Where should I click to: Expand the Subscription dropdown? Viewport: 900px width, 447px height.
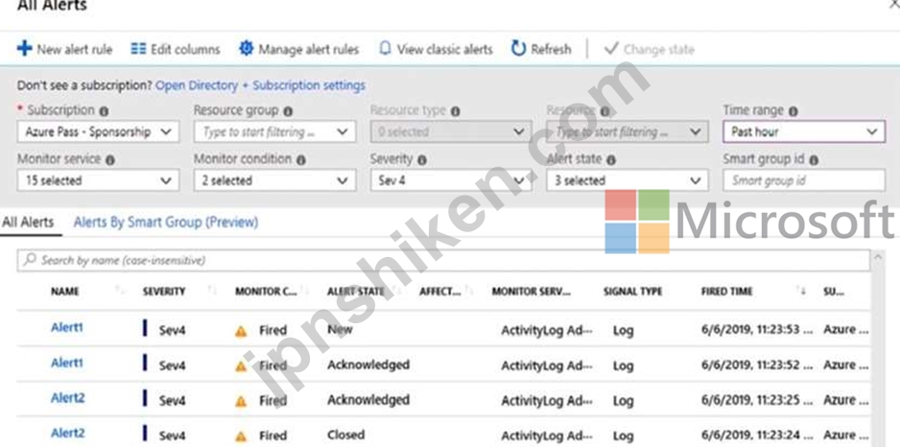coord(98,132)
